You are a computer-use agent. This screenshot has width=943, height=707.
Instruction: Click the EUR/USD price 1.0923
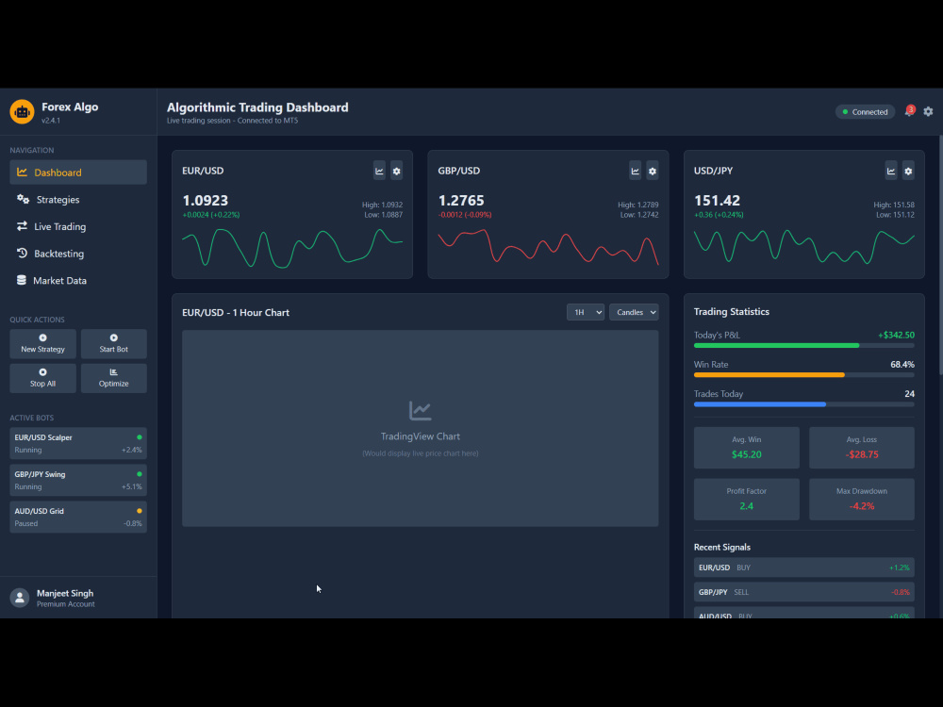(205, 200)
